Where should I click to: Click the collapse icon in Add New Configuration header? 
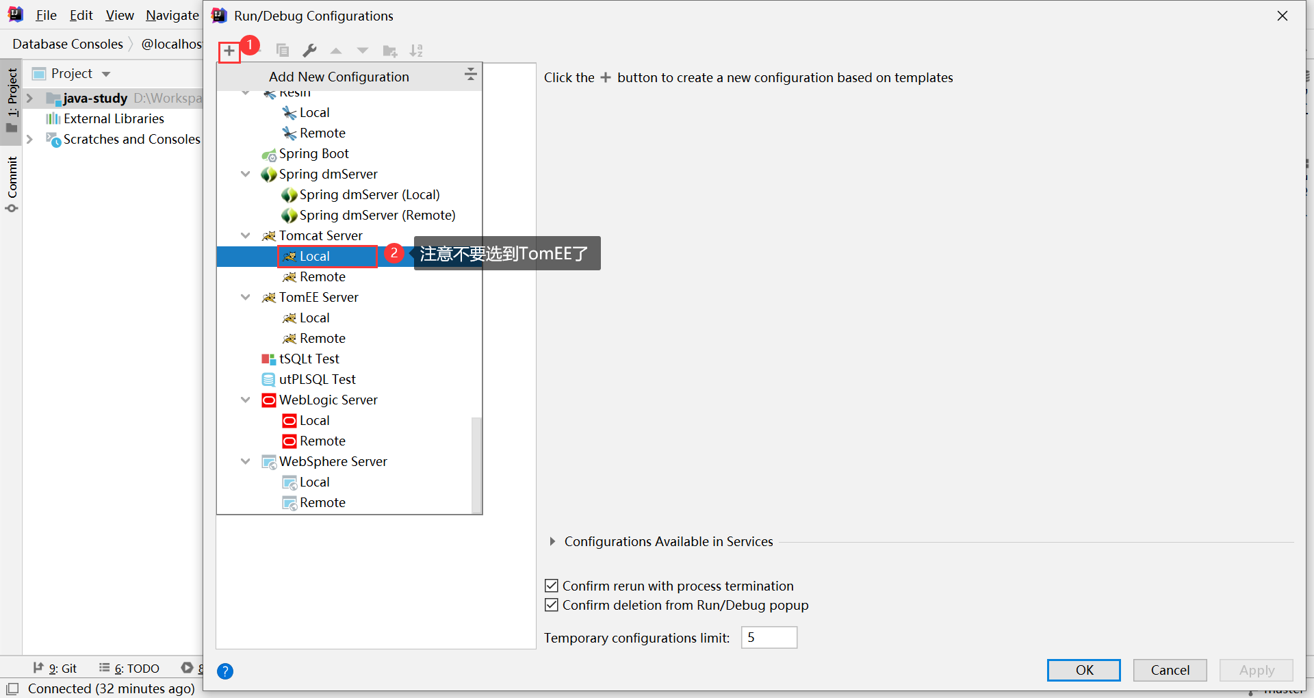[x=470, y=75]
